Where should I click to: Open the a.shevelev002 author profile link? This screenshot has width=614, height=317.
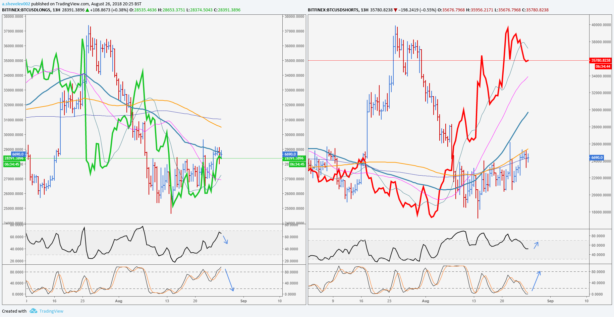point(16,4)
